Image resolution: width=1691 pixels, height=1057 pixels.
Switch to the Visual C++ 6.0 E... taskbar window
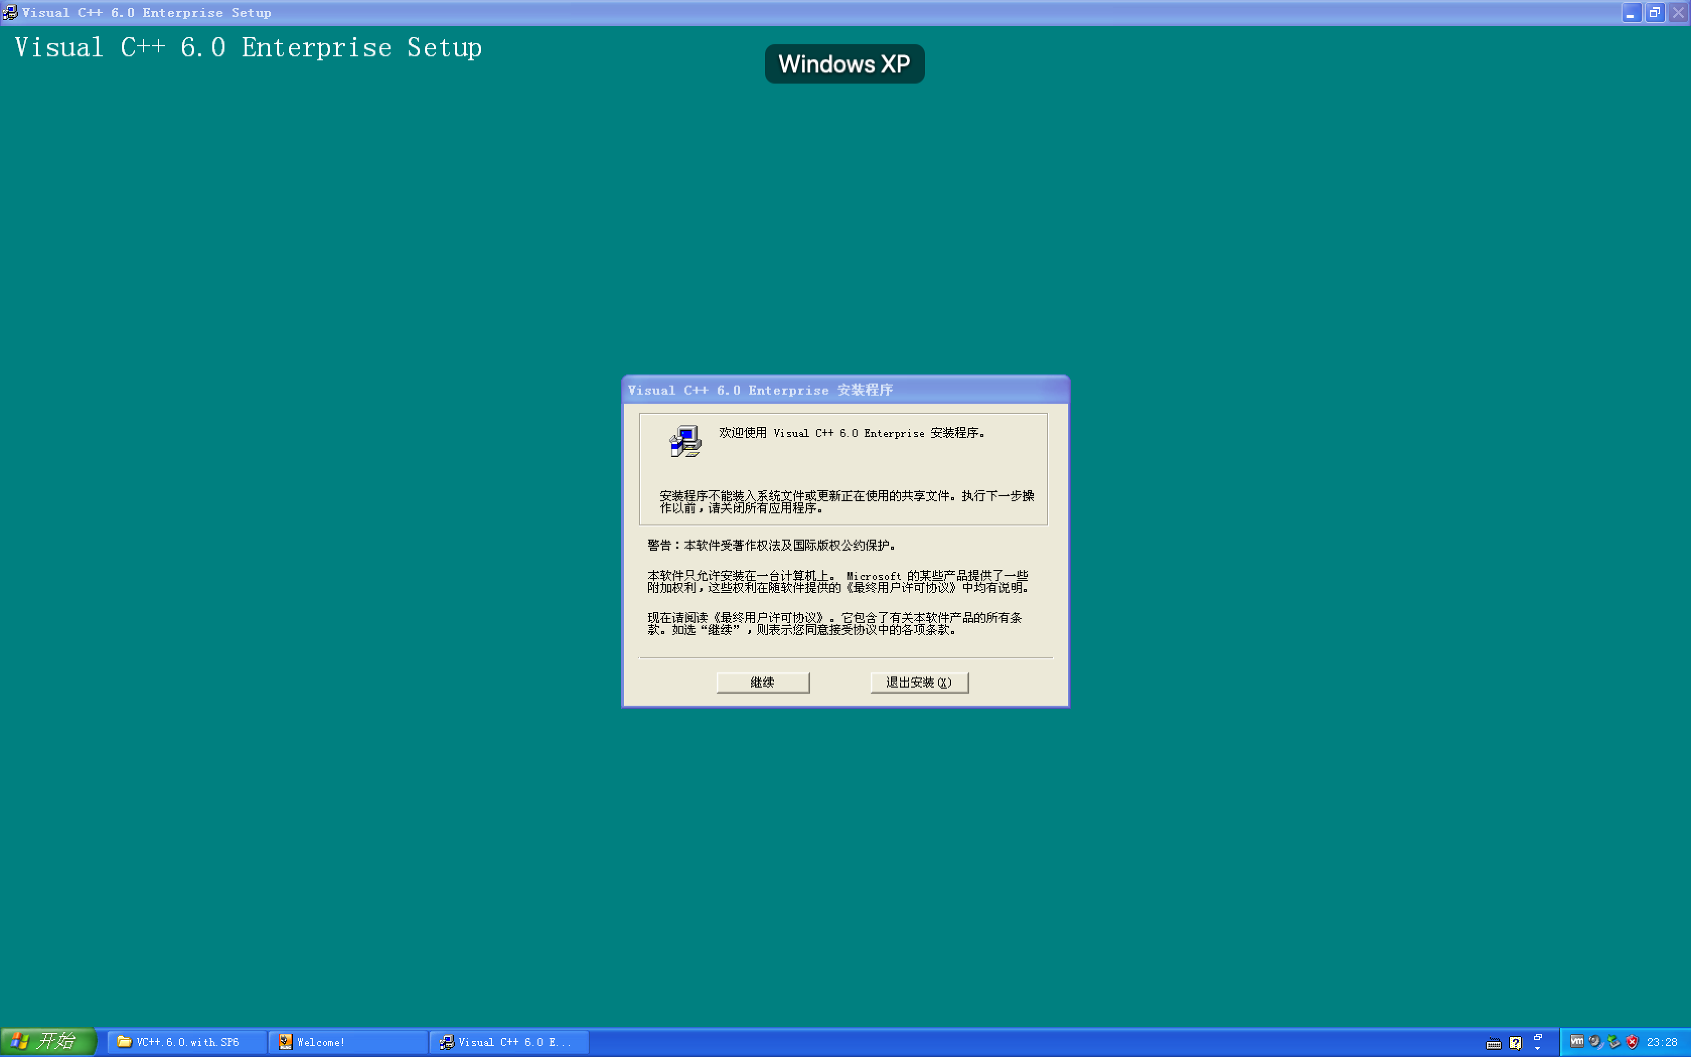coord(510,1041)
